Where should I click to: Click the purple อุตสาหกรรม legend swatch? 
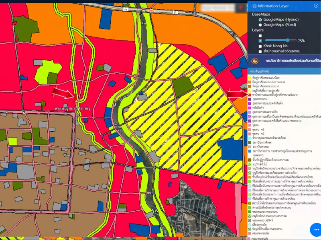249,99
